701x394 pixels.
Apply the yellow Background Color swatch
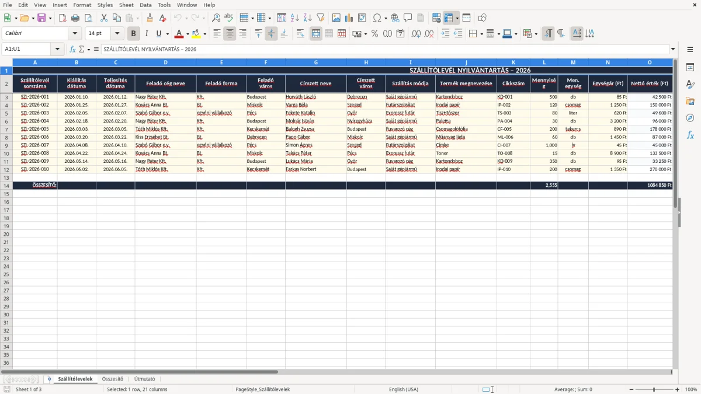[x=196, y=34]
